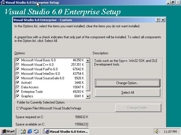Click the Options list scroll up arrow

(88, 60)
